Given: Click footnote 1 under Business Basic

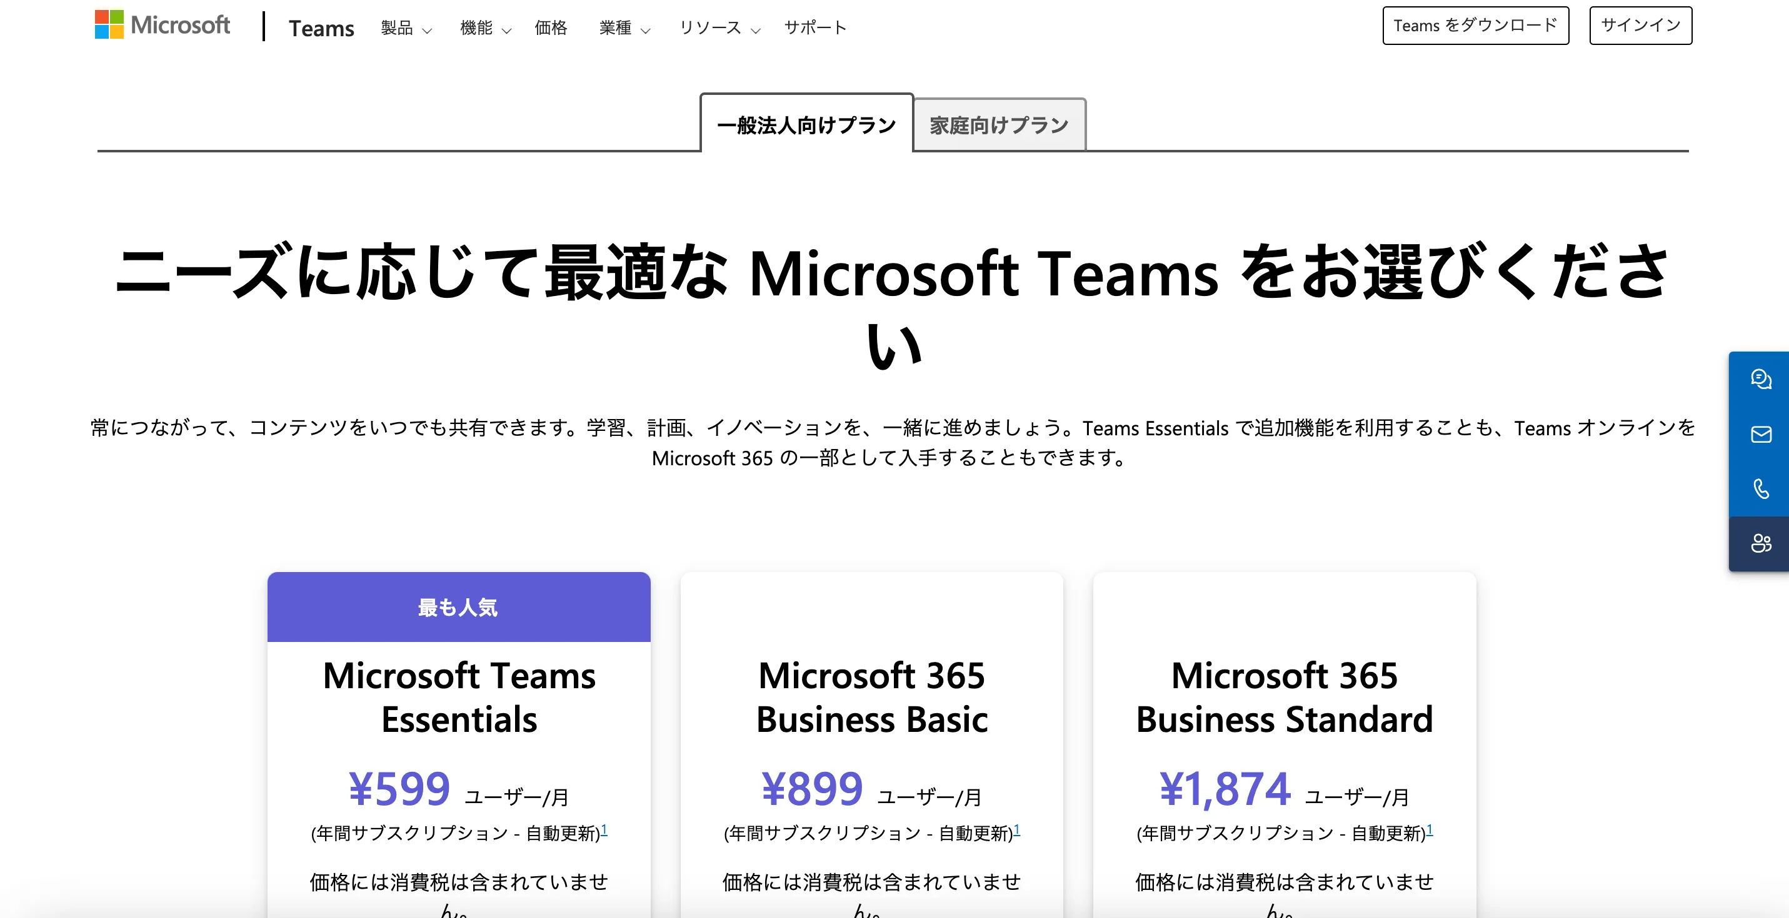Looking at the screenshot, I should (1017, 829).
